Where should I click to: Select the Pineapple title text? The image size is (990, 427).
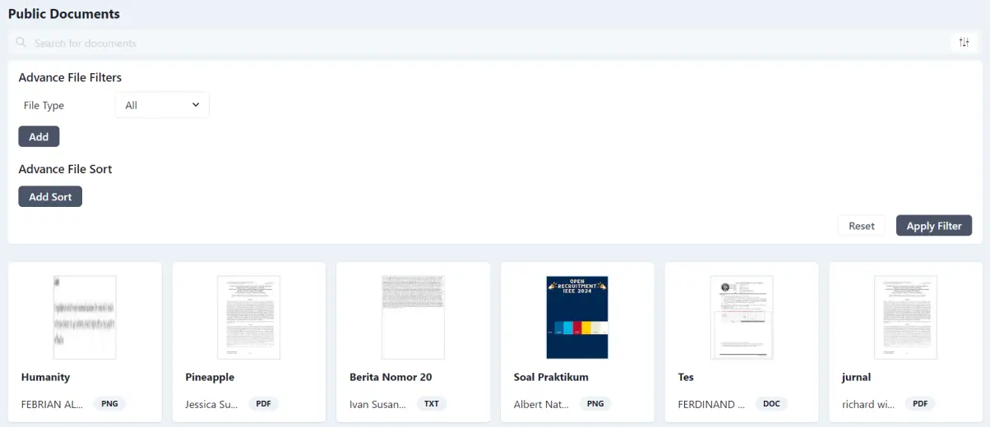(x=210, y=378)
